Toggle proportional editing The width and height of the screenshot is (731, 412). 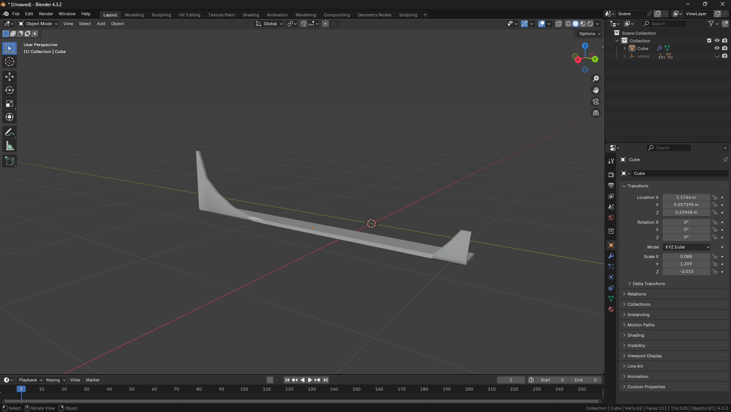325,24
